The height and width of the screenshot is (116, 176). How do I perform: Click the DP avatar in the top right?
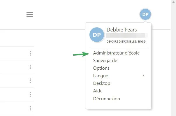coord(145,14)
